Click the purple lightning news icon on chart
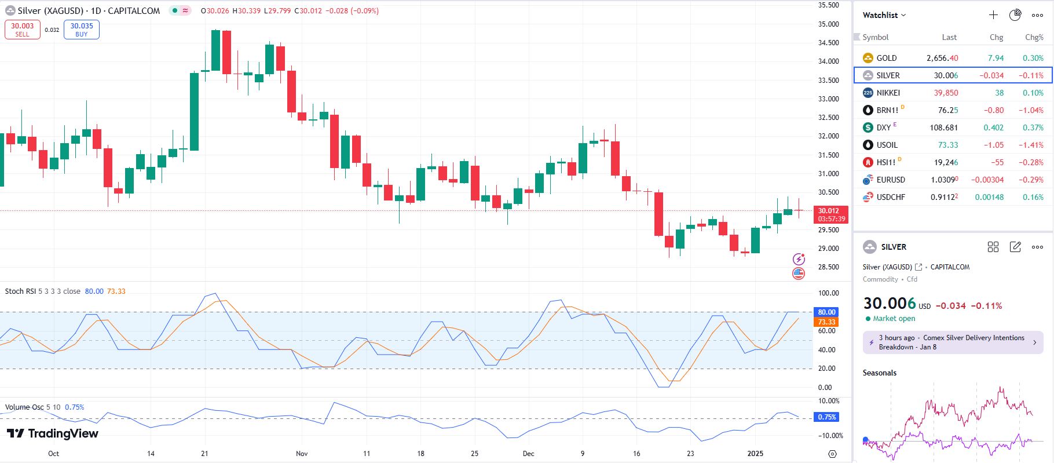 799,259
